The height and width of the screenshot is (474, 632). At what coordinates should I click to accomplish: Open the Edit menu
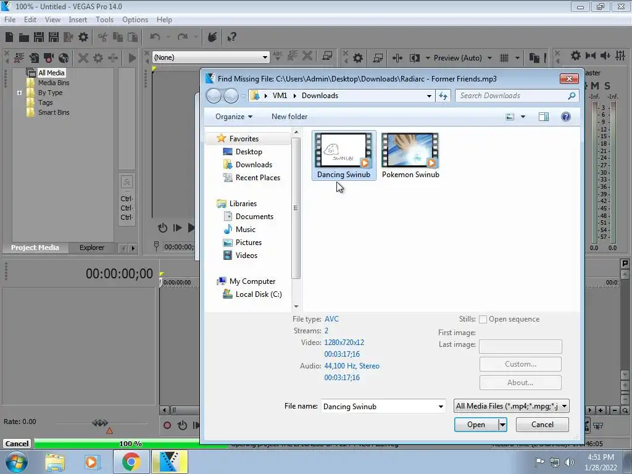click(30, 20)
